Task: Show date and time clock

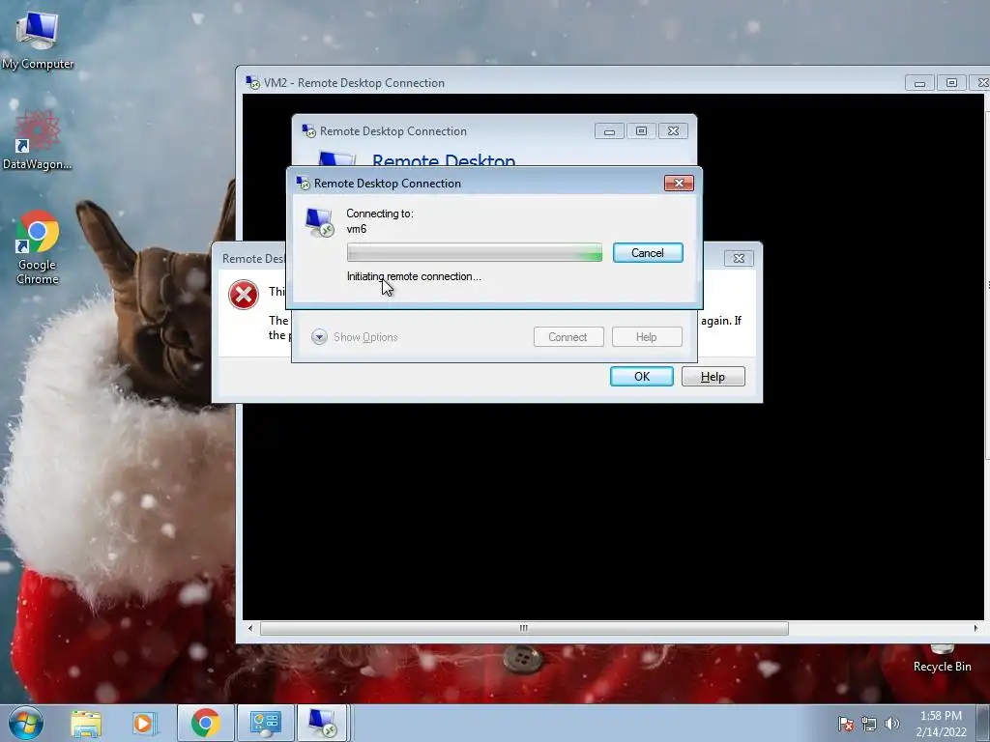Action: 941,724
